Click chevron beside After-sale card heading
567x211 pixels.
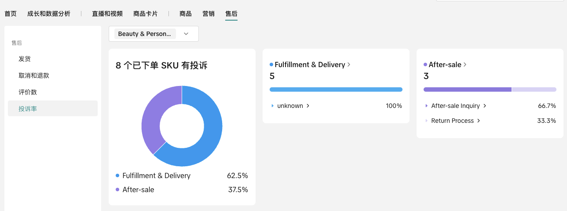465,64
